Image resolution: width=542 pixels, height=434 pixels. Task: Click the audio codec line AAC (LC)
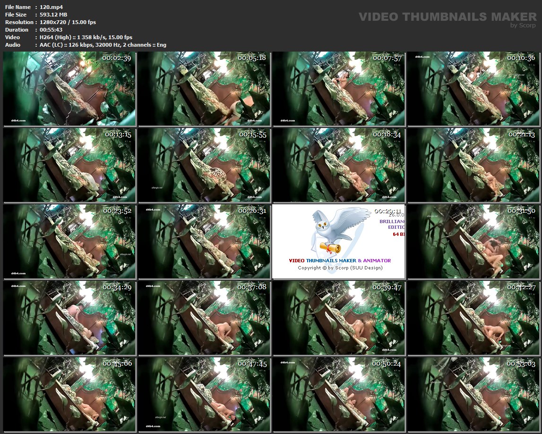point(103,45)
